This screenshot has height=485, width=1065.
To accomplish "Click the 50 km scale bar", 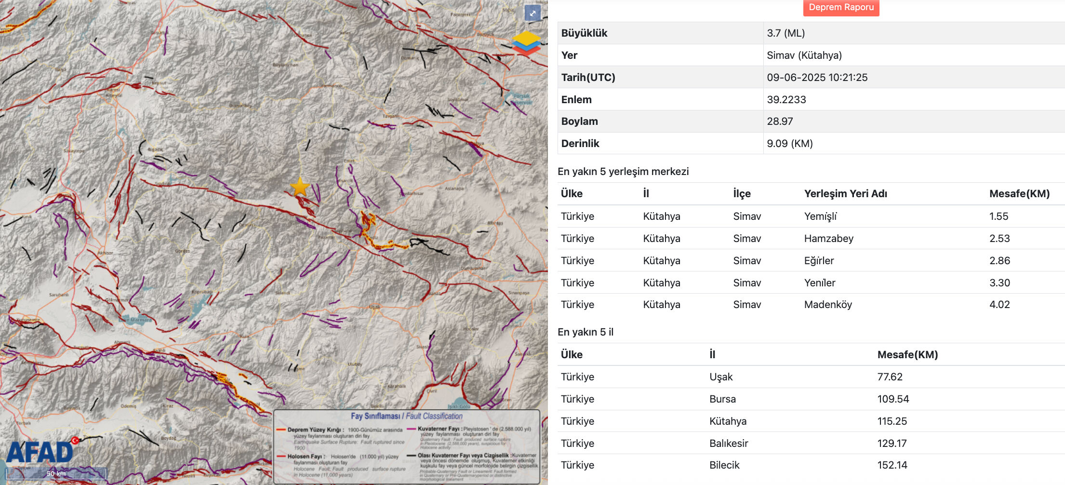I will coord(56,473).
